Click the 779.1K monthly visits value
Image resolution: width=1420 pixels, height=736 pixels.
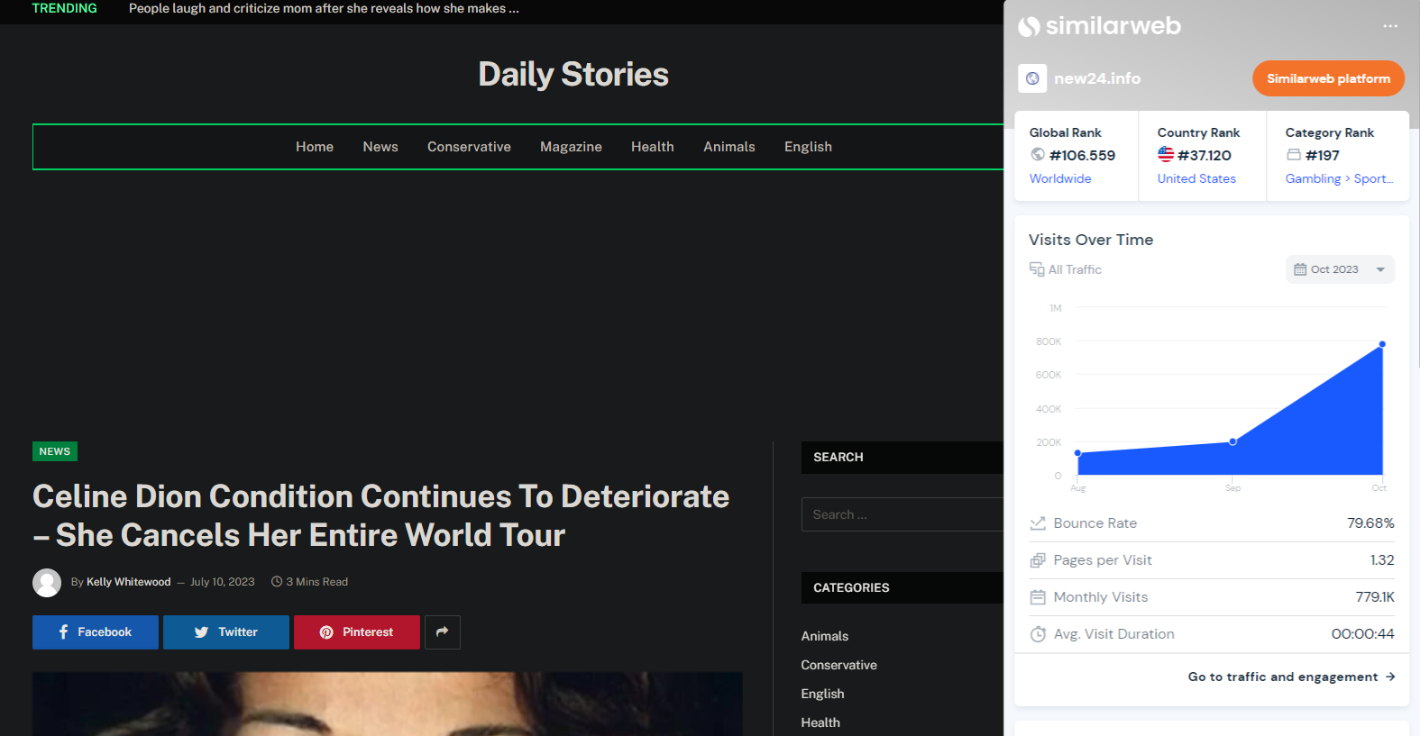[x=1375, y=597]
